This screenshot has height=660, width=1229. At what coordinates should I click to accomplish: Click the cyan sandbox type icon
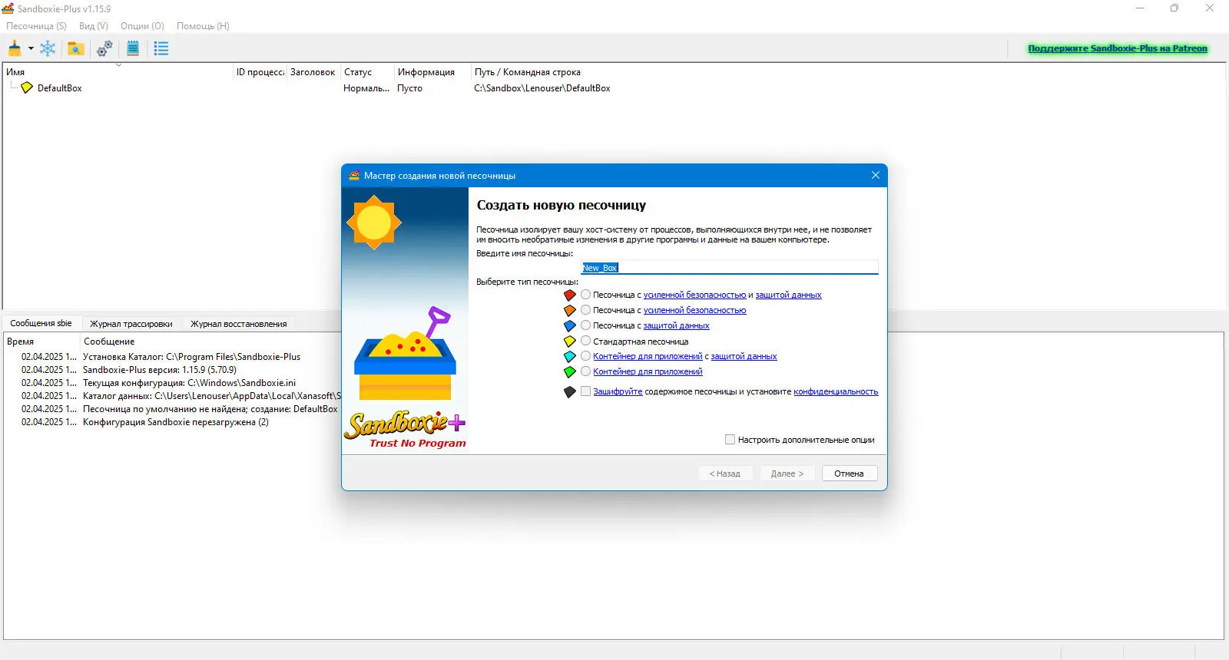coord(570,356)
